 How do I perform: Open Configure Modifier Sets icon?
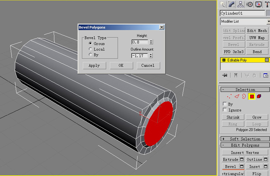pos(266,75)
